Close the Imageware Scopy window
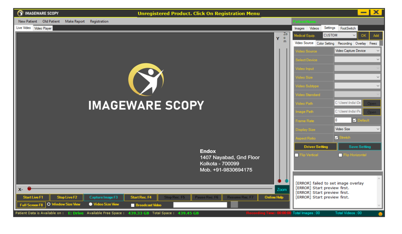Viewport: 402px width, 234px height. pyautogui.click(x=376, y=12)
